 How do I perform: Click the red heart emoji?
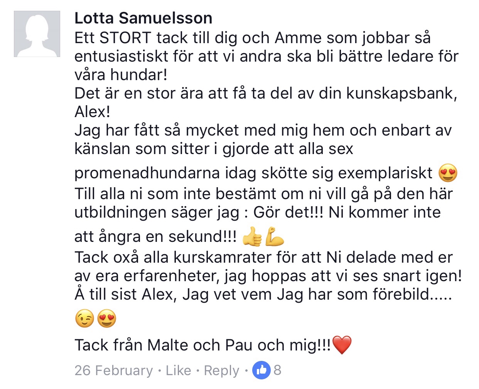(342, 345)
